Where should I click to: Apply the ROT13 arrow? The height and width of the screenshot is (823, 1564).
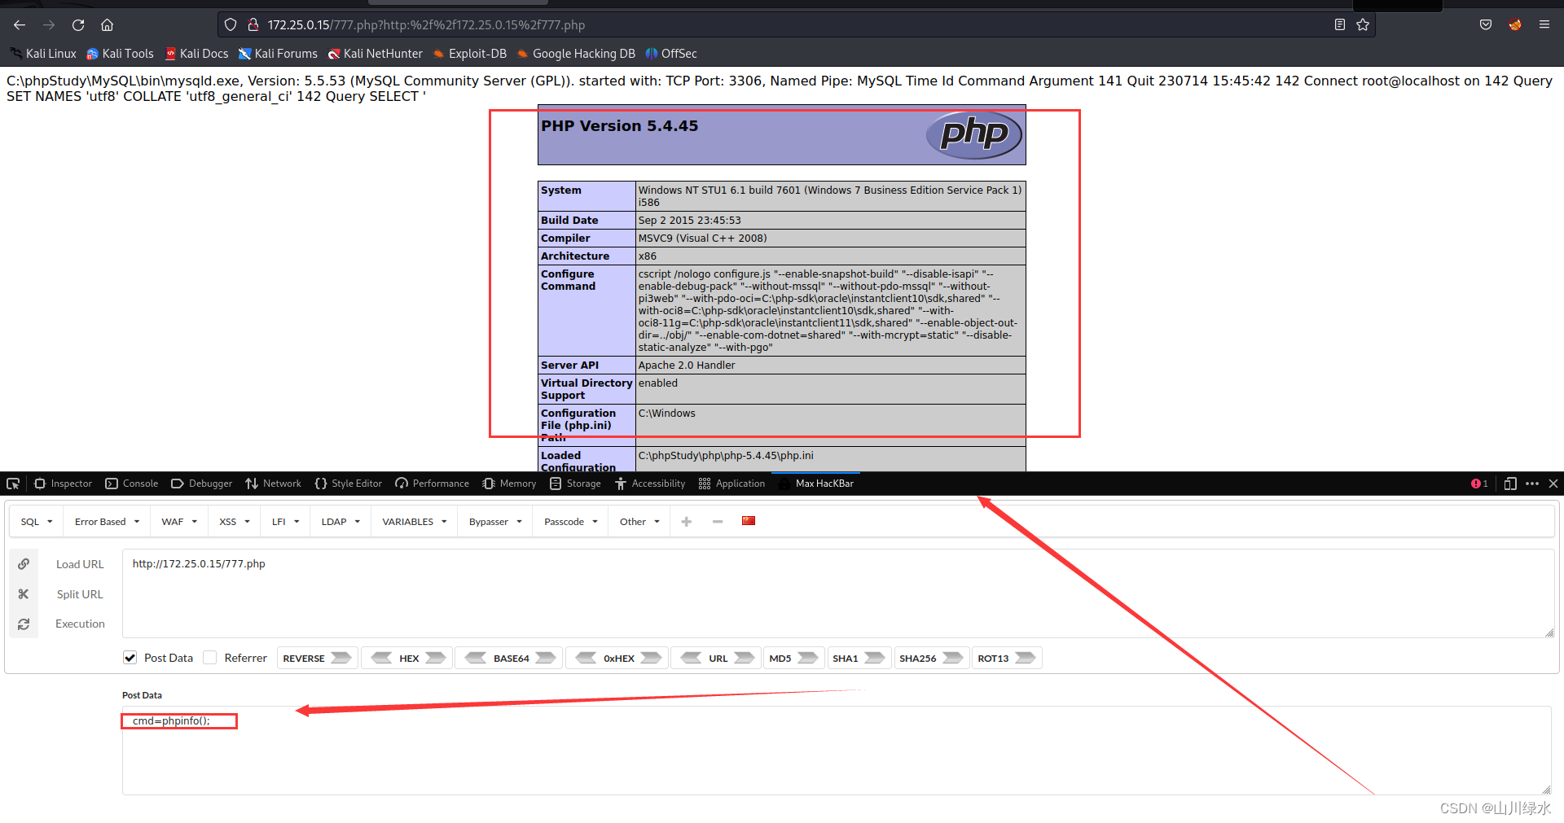tap(1026, 658)
